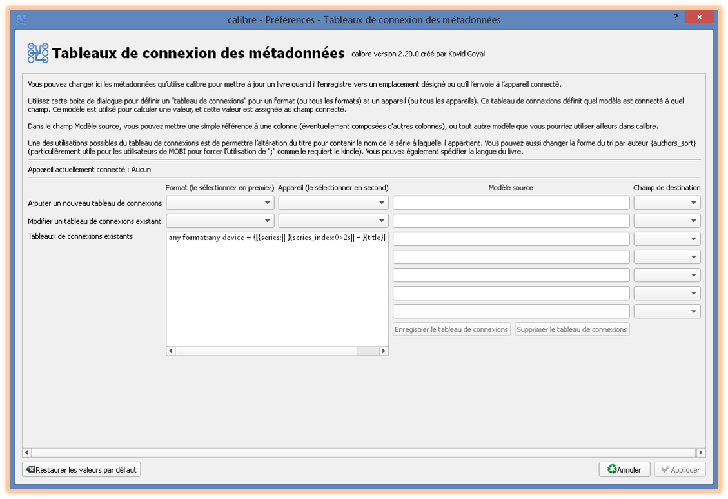Click 'Modifier un tableau de connexions existant' label
Image resolution: width=728 pixels, height=499 pixels.
point(94,221)
